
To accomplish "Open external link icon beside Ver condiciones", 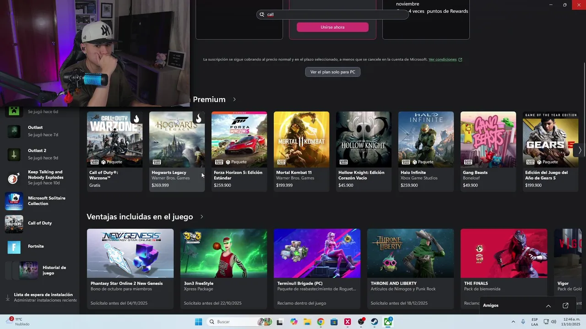I will [460, 59].
